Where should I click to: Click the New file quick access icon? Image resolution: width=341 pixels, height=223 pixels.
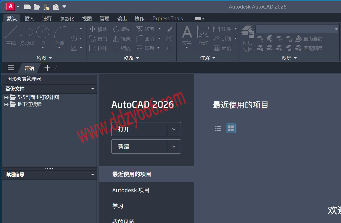click(27, 7)
